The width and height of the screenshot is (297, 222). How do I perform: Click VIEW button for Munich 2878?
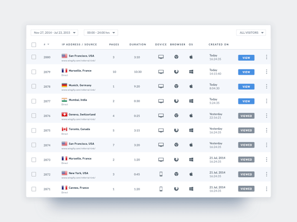[246, 87]
